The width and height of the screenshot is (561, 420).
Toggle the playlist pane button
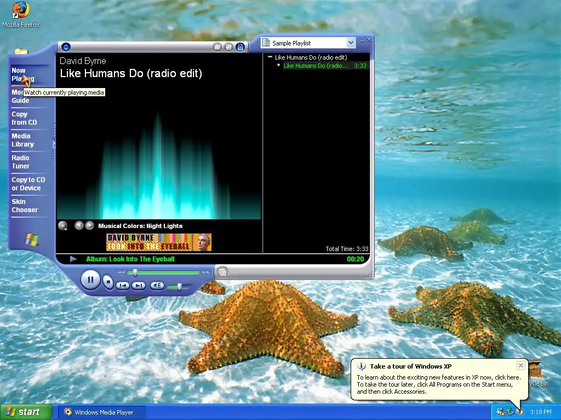click(x=240, y=47)
